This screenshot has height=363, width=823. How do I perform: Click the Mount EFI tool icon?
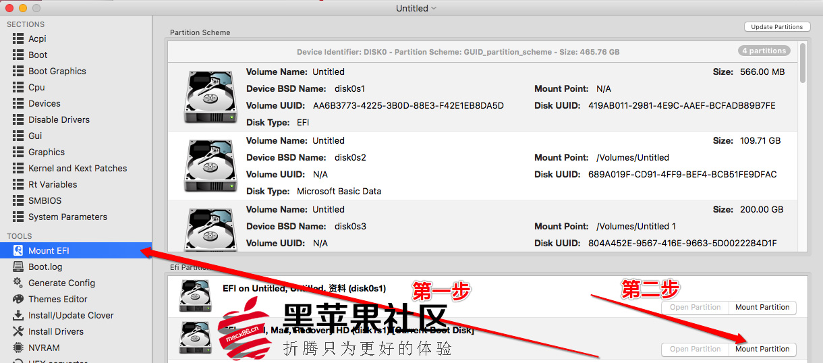pyautogui.click(x=18, y=250)
